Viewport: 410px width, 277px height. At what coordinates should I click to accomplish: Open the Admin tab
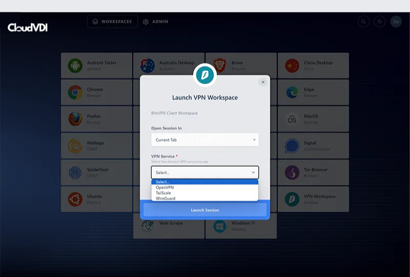point(156,22)
